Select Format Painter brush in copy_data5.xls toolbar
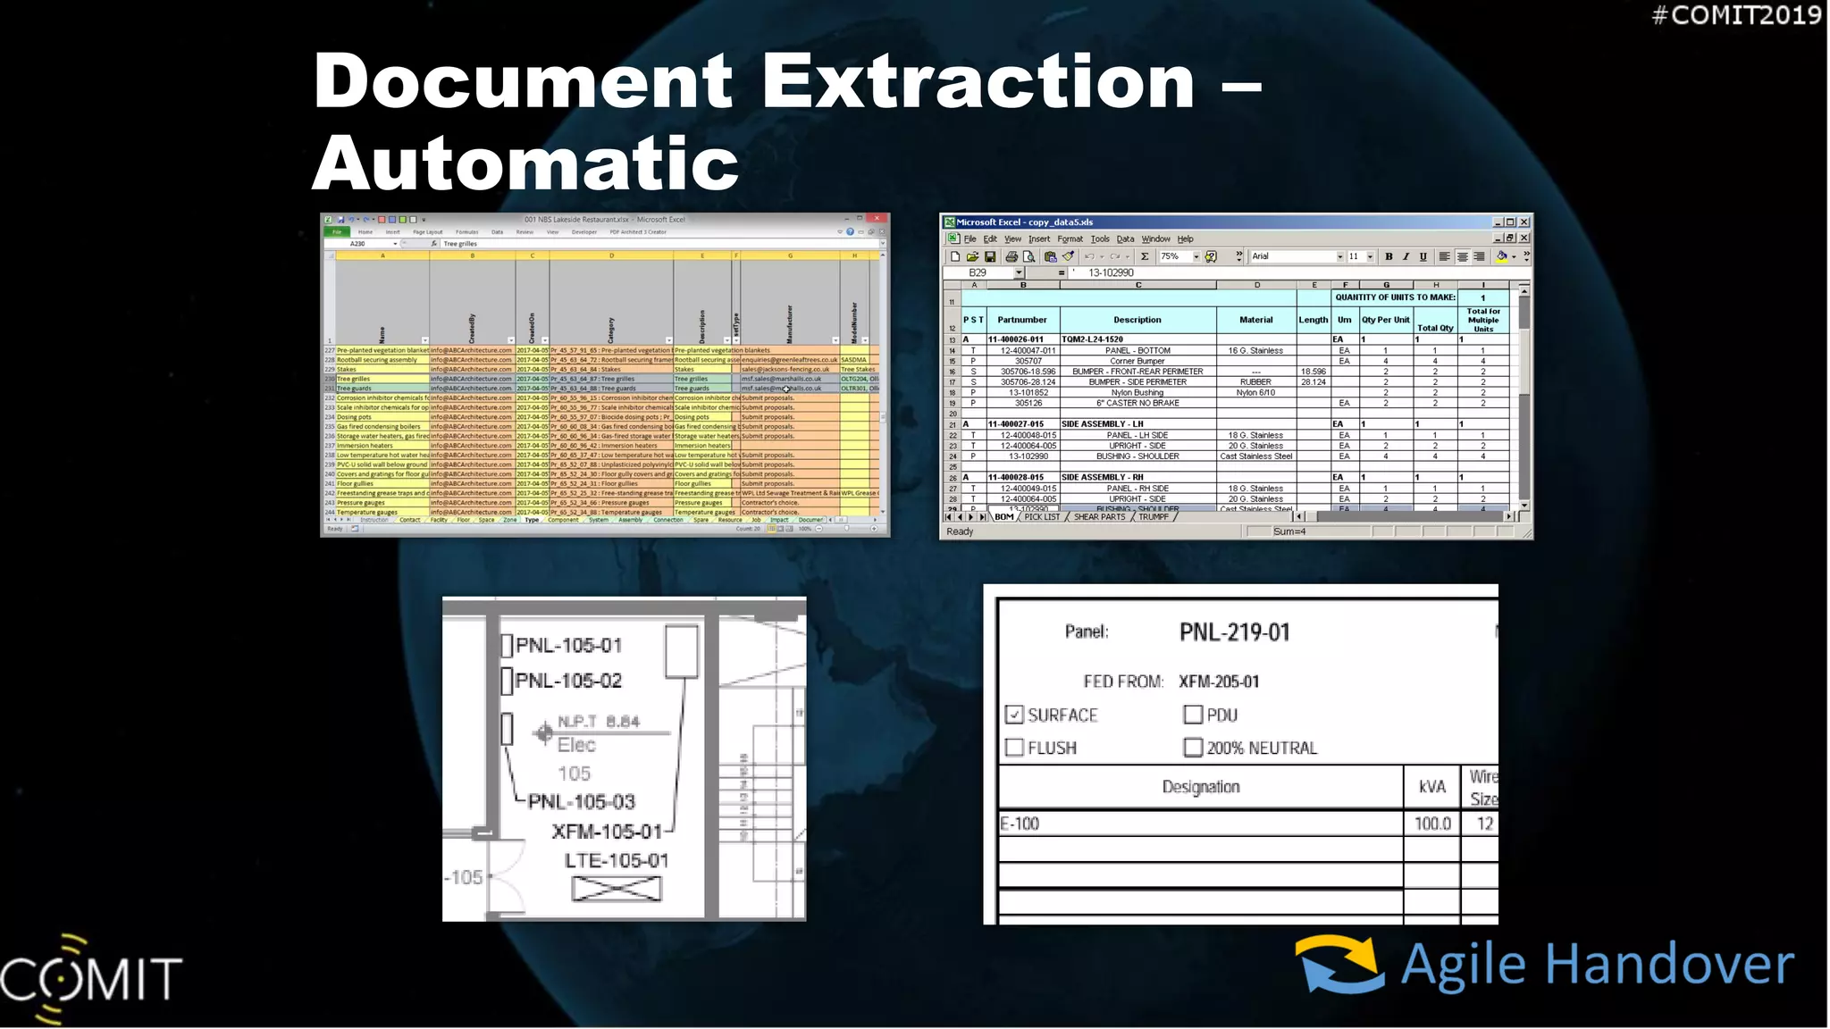 1068,256
